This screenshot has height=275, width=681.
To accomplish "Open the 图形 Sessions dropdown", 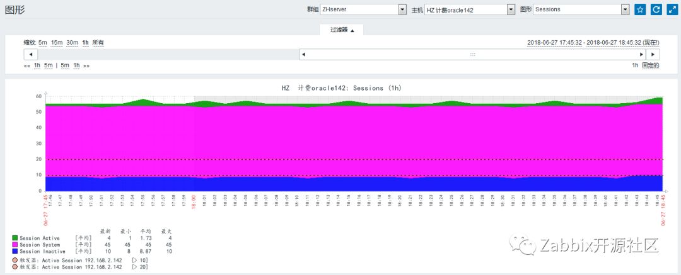I will (x=581, y=9).
